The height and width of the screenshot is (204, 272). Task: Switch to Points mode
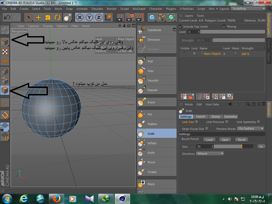coord(5,71)
